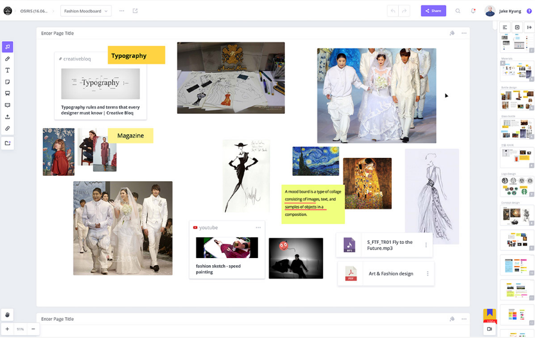Open the top bar more options ellipsis
Viewport: 535px width, 338px height.
[122, 11]
